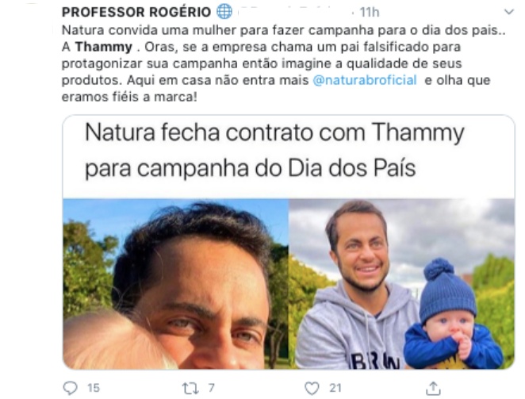
Task: Click the reply speech bubble icon
Action: click(71, 388)
